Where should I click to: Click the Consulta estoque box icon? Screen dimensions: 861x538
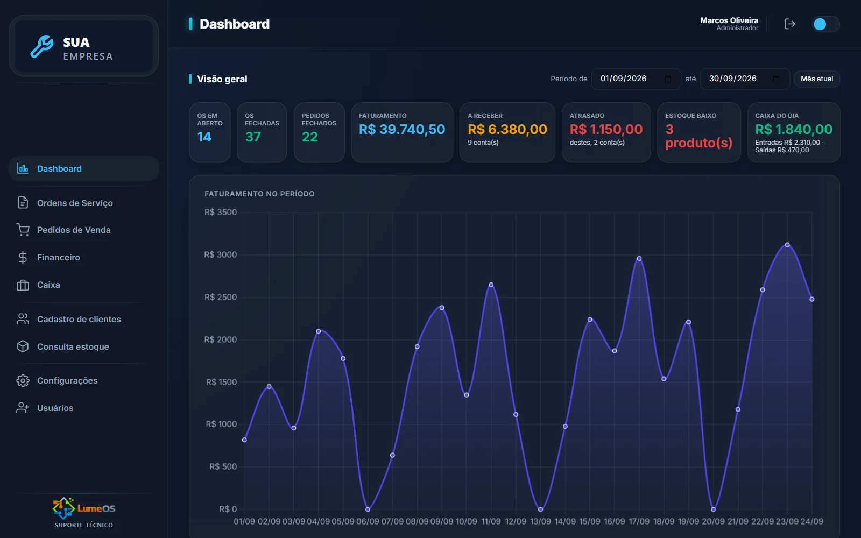[23, 346]
